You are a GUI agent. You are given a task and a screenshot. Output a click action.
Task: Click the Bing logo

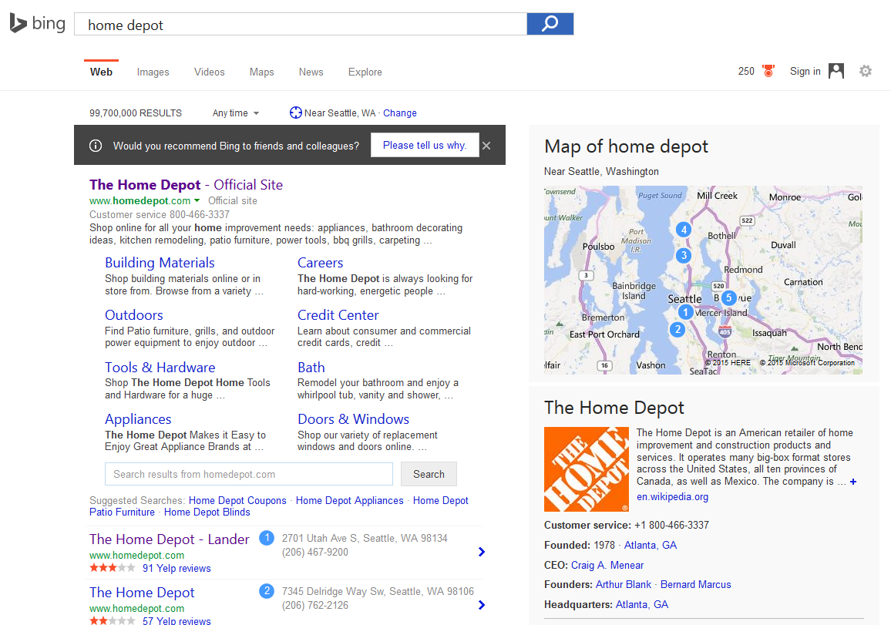(37, 23)
